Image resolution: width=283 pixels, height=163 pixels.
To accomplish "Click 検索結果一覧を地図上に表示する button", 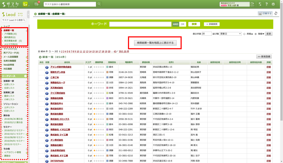I will [155, 43].
